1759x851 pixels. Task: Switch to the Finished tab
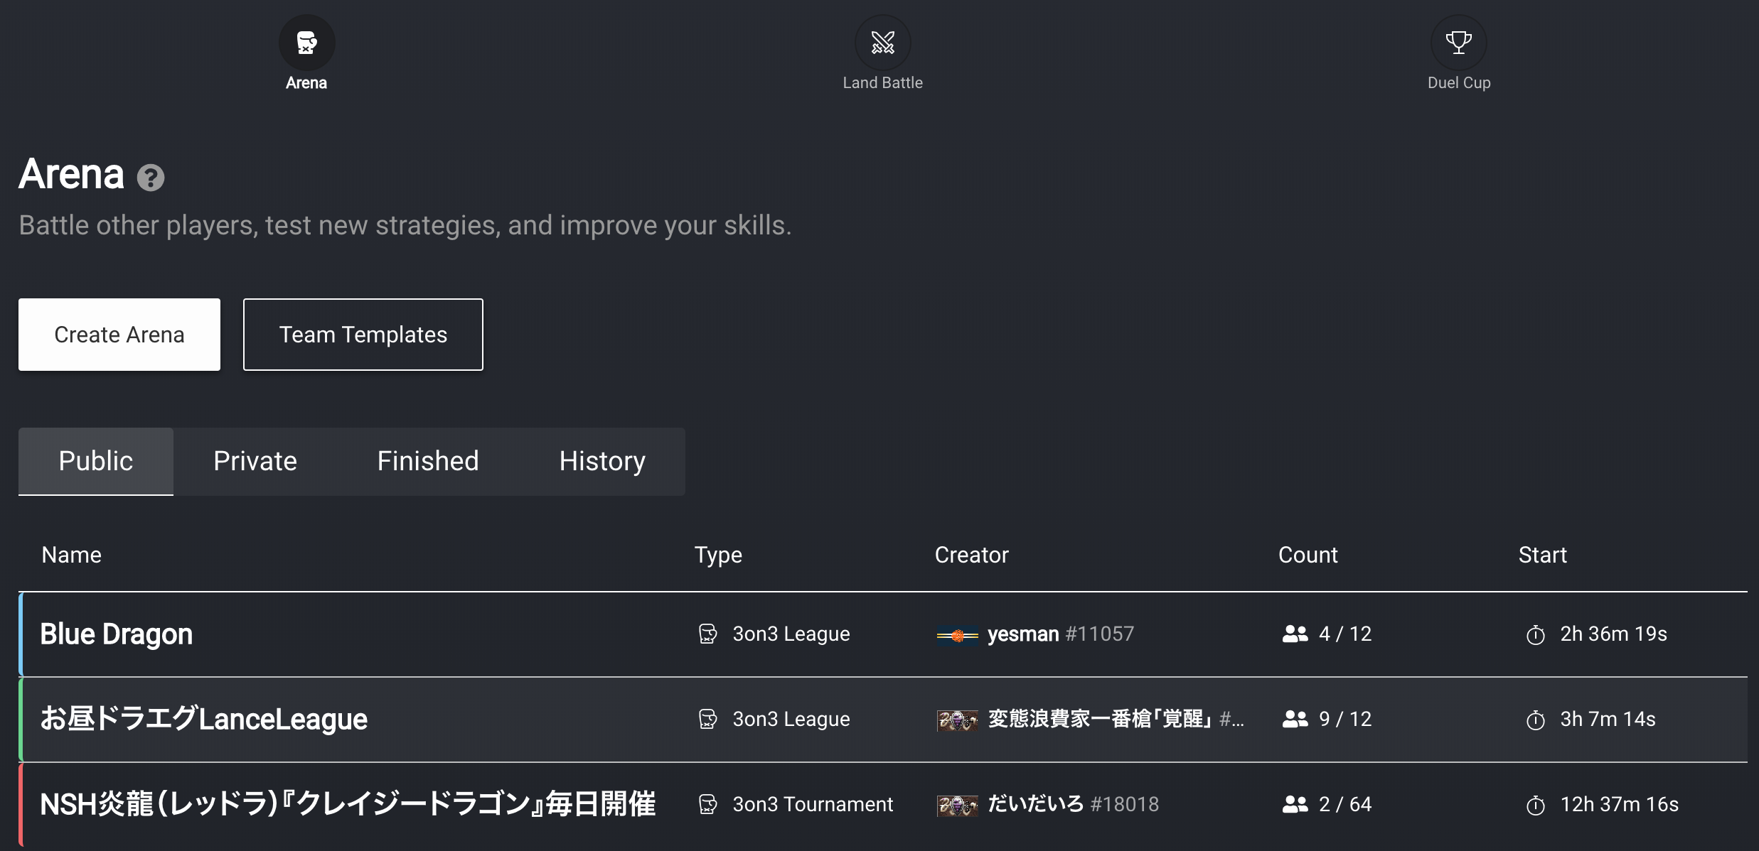428,461
